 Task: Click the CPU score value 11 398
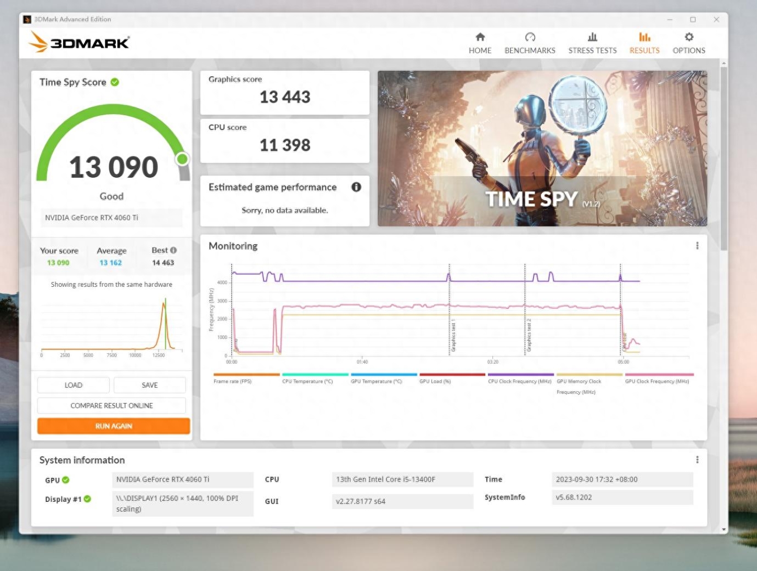coord(285,145)
